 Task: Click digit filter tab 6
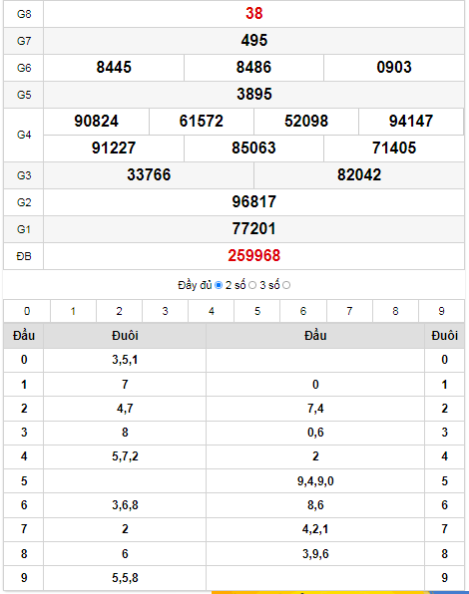[303, 311]
